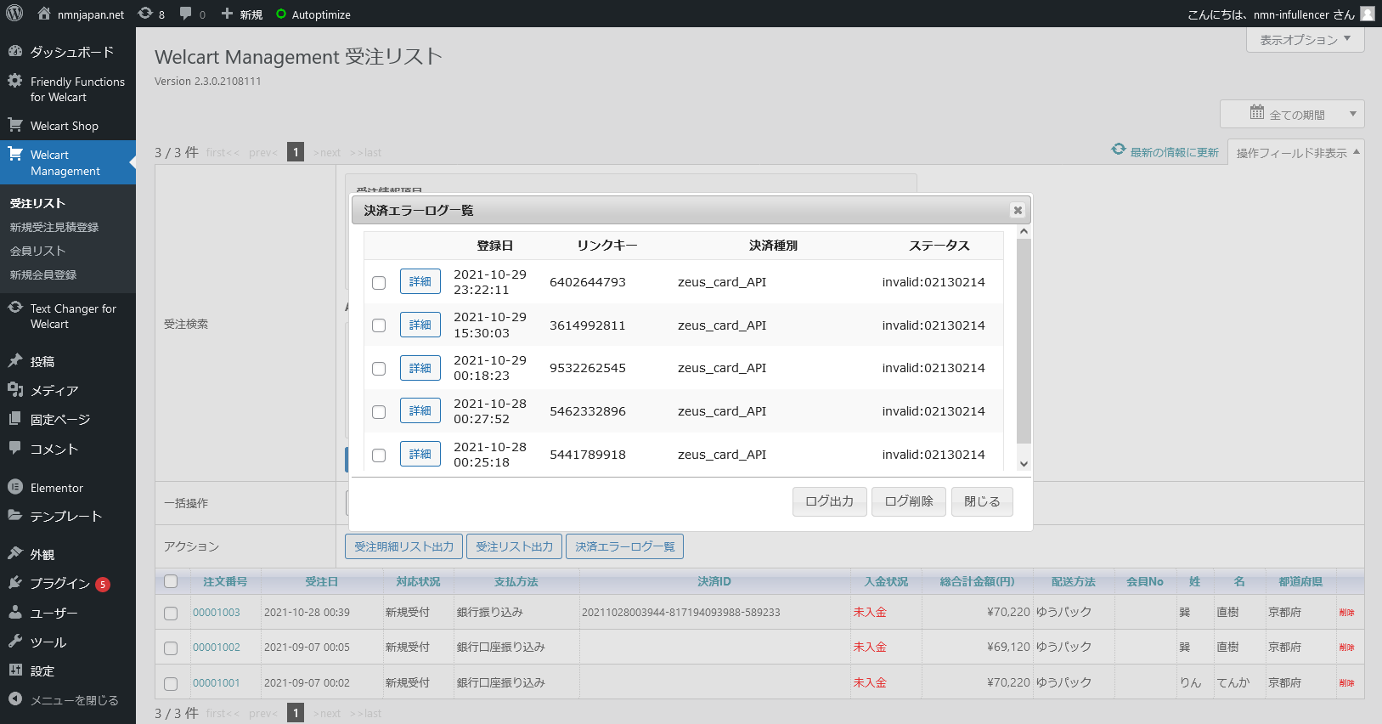The image size is (1382, 724).
Task: Open Friendly Functions for Welcart gear icon
Action: [14, 81]
